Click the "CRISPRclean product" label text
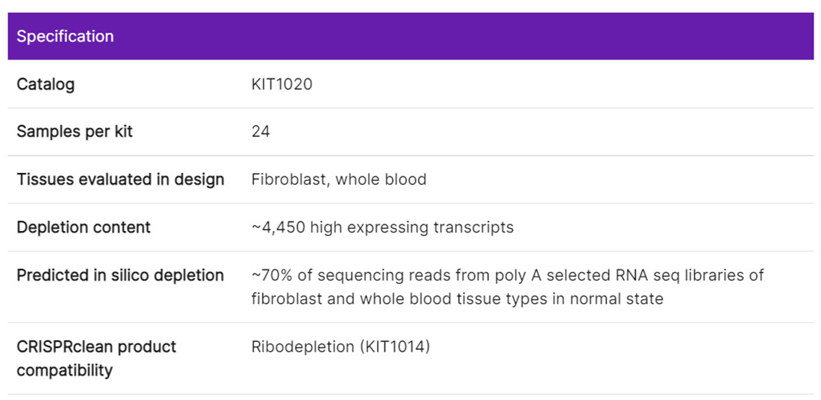Screen dimensions: 821x400 click(x=96, y=346)
